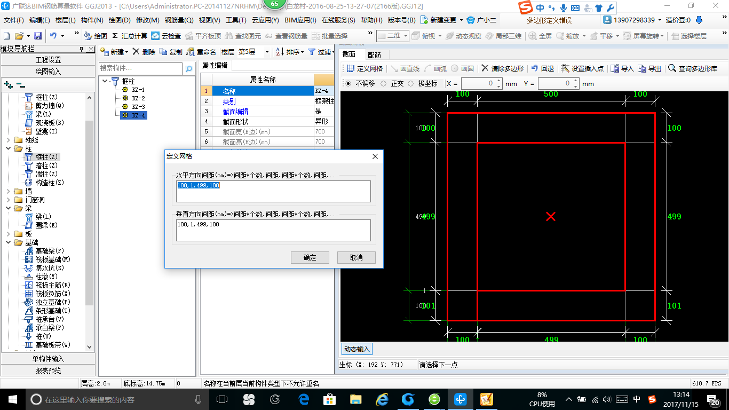Click expand-all plus icon in navigation panel
The image size is (729, 410).
point(8,85)
